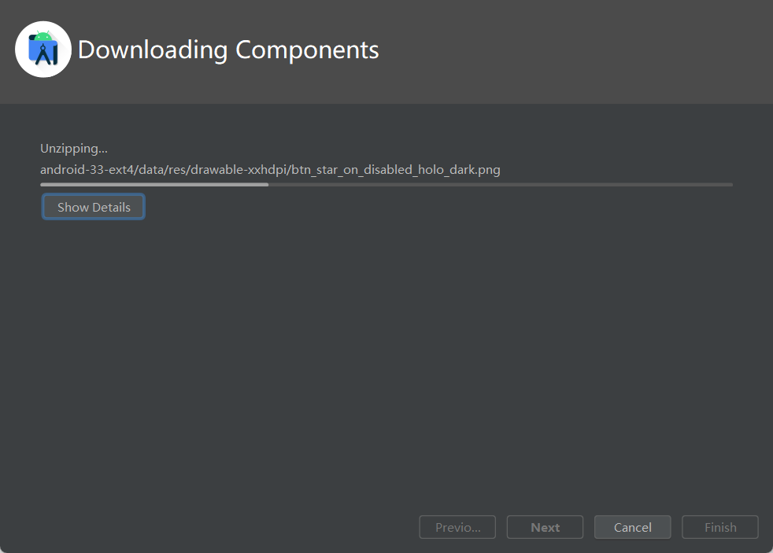Click the empty footer area left of Previous
Viewport: 773px width, 553px height.
click(x=213, y=527)
